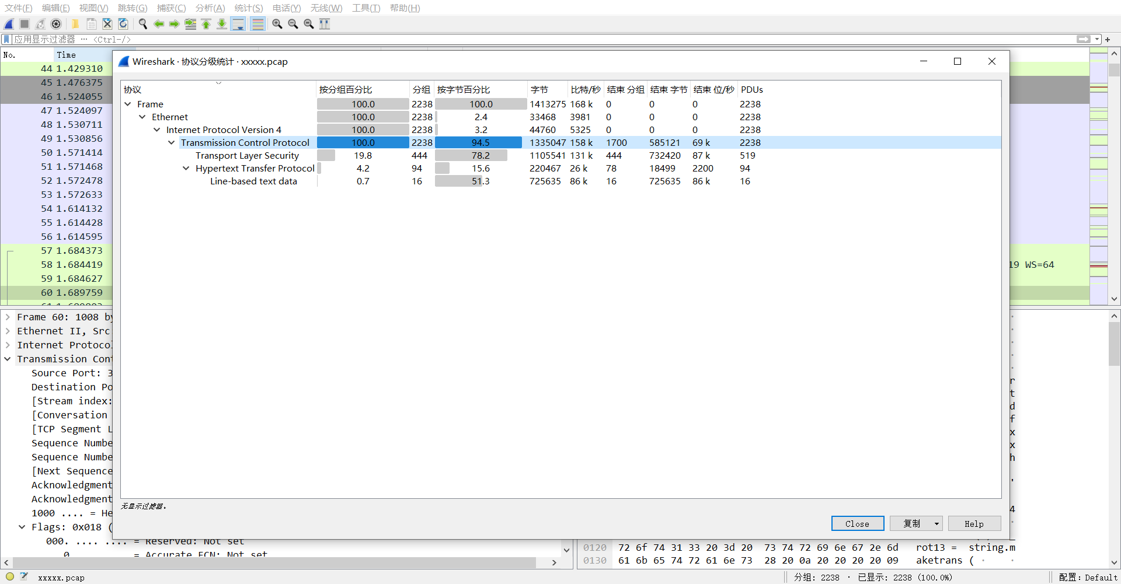Add a filter button with the plus icon
Screen dimensions: 1121x584
(1108, 40)
